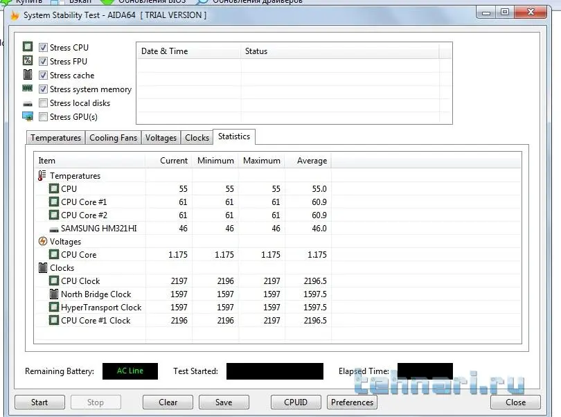
Task: Enable or disable Stress CPU checkbox
Action: coord(43,47)
